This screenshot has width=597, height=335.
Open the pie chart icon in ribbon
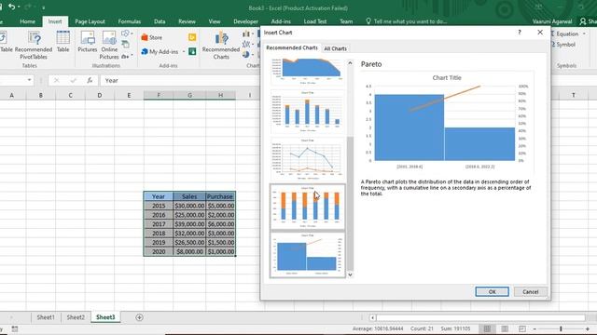246,55
